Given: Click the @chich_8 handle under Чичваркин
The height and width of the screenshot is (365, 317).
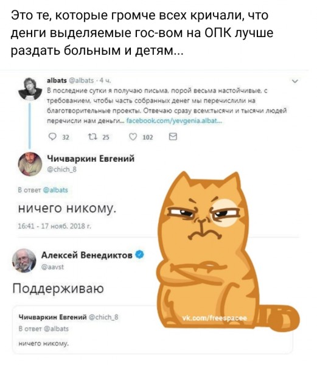Looking at the screenshot, I should pos(61,170).
